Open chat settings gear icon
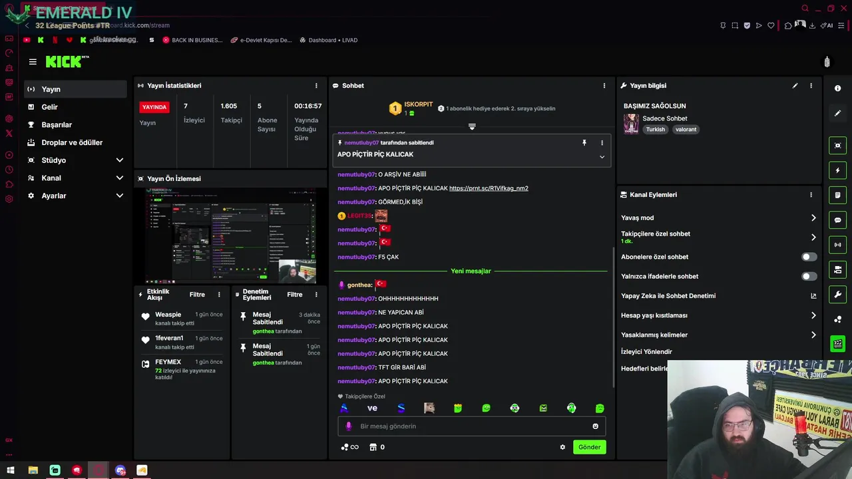 [562, 447]
